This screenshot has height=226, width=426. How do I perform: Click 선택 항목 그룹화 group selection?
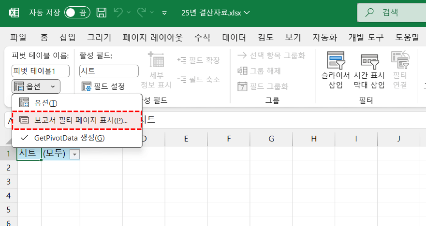pos(271,56)
